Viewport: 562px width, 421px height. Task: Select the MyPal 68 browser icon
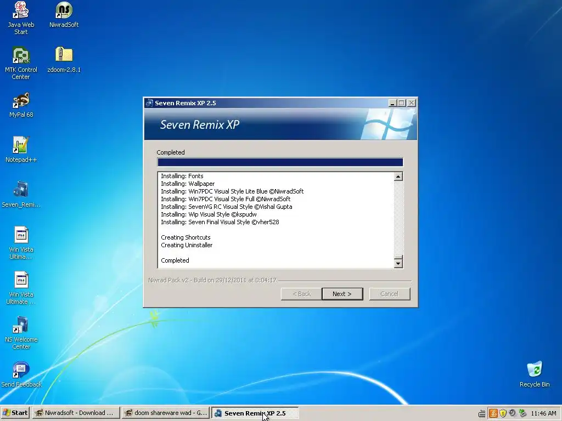pyautogui.click(x=21, y=105)
